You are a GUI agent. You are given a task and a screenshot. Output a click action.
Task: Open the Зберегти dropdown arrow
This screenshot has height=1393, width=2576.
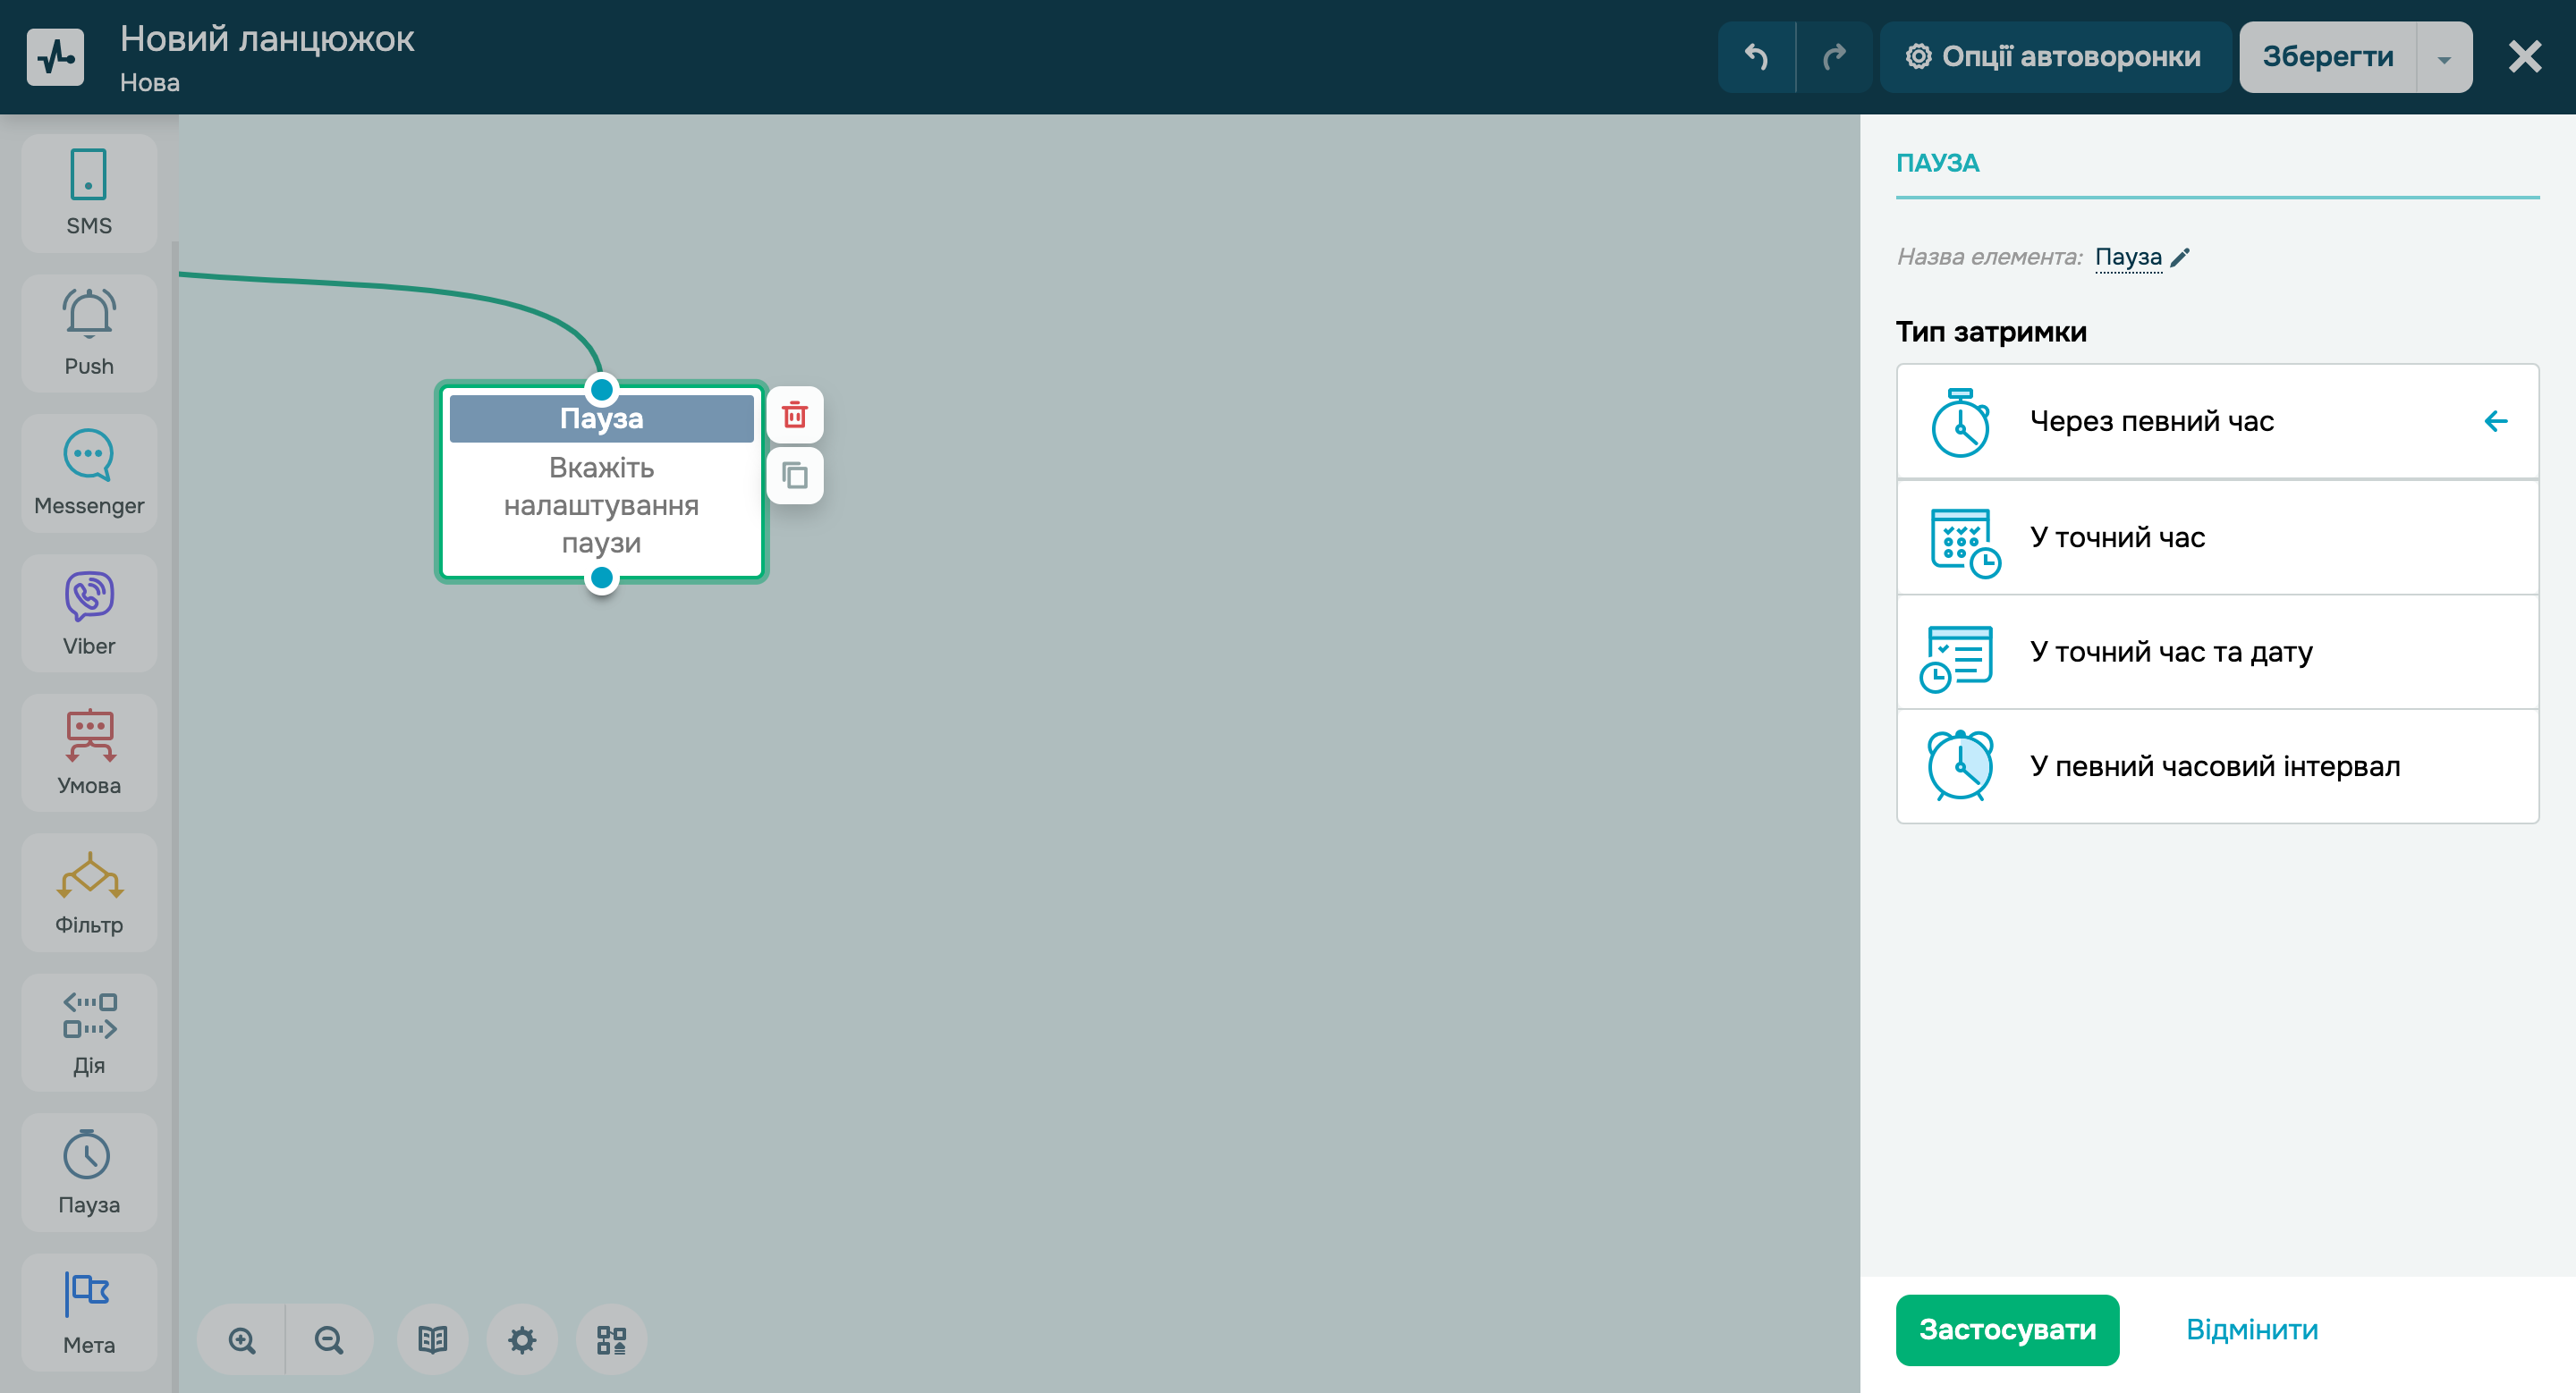[x=2443, y=58]
